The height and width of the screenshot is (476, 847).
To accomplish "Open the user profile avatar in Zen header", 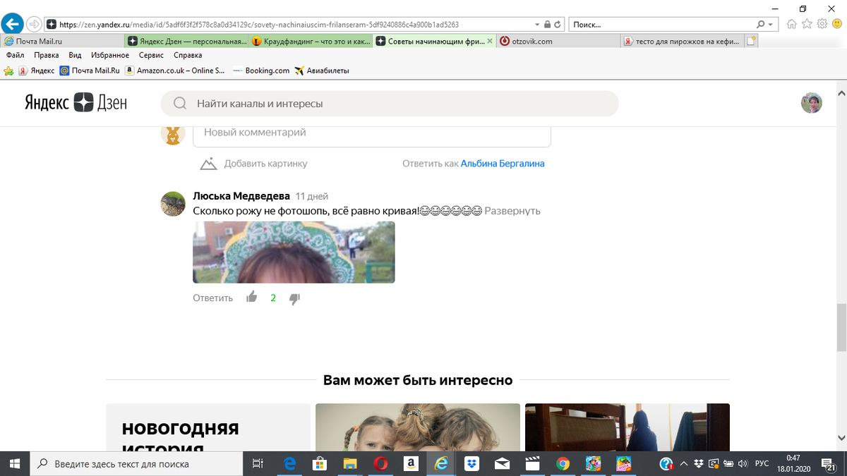I will click(811, 103).
